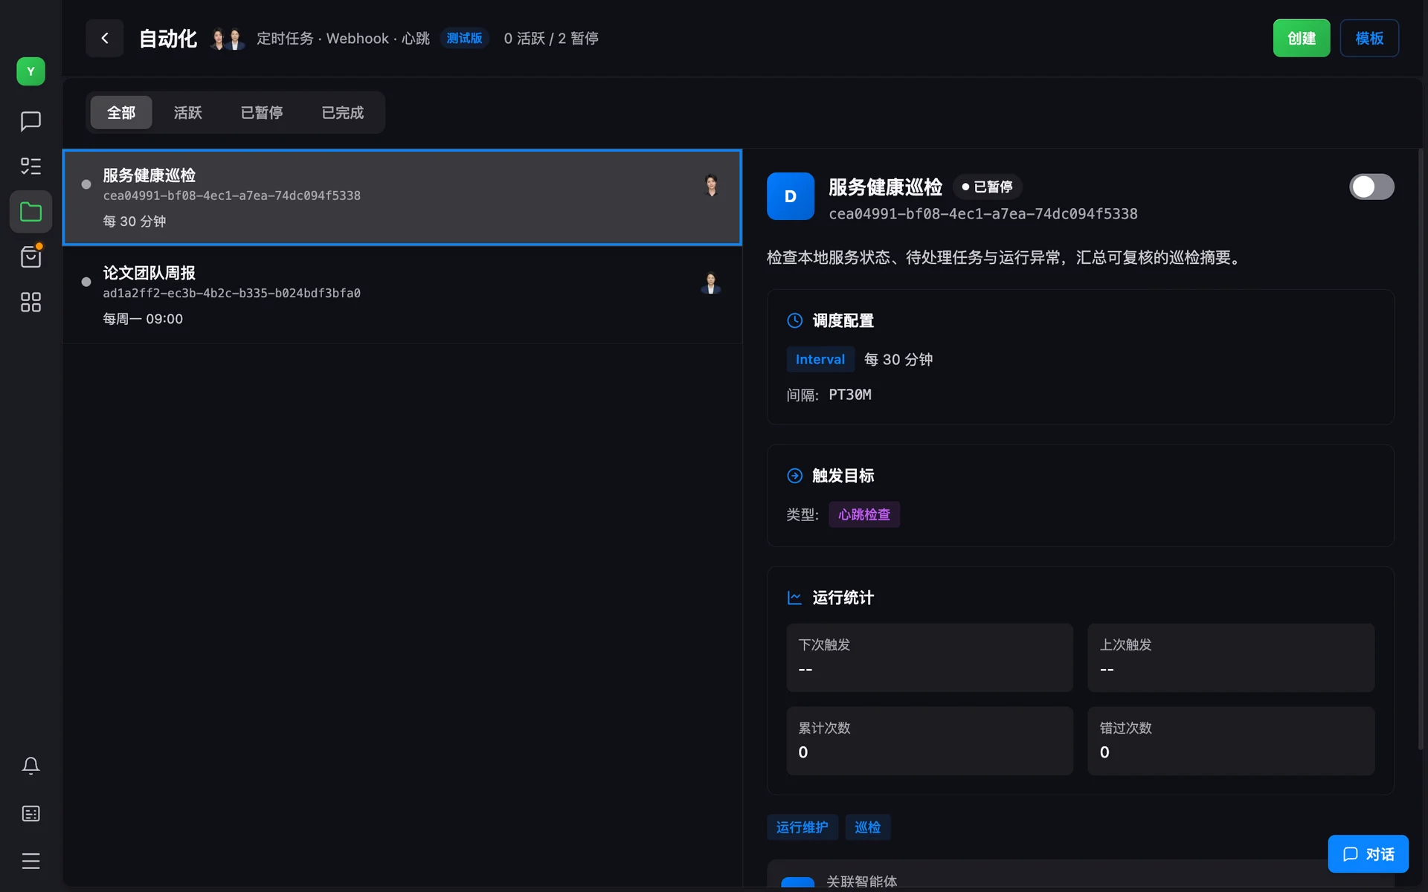The height and width of the screenshot is (892, 1428).
Task: Click the blue D agent icon
Action: (x=791, y=196)
